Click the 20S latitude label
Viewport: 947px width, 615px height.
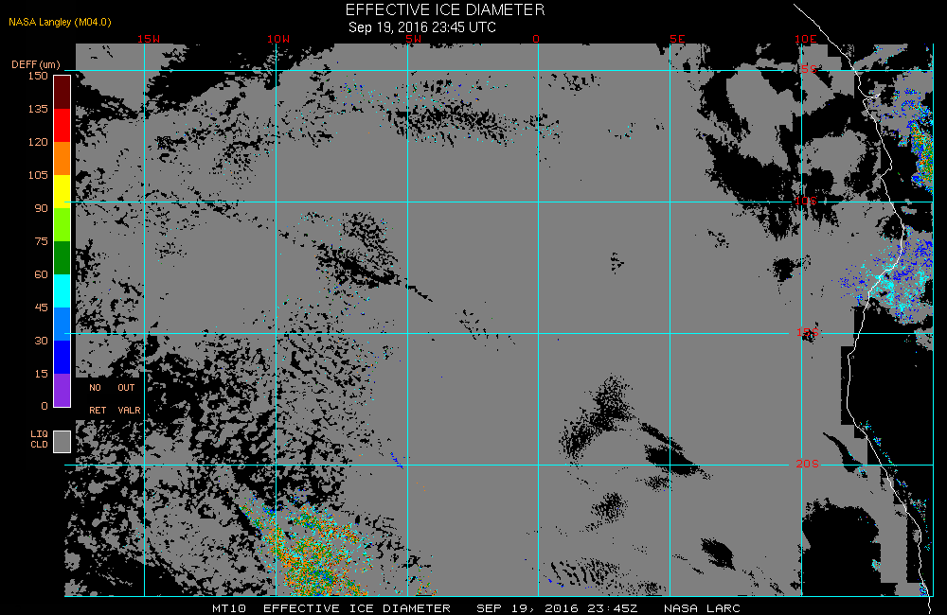click(808, 464)
